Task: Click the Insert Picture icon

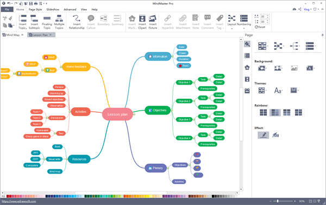Action: click(x=153, y=22)
